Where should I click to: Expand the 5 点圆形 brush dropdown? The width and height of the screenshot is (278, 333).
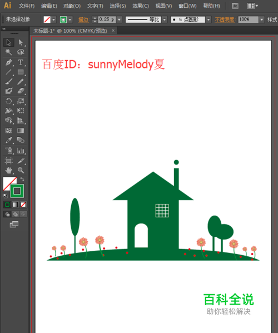(209, 20)
